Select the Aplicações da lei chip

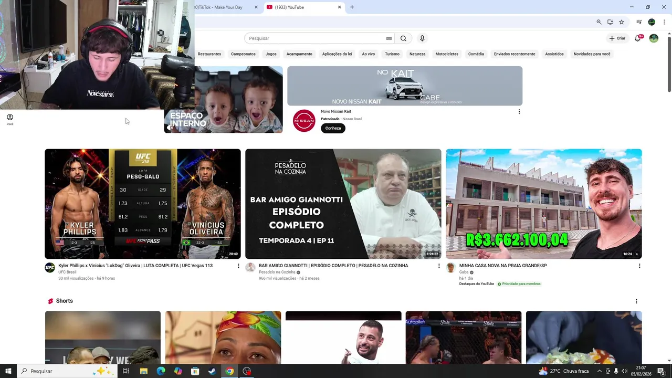pos(337,54)
